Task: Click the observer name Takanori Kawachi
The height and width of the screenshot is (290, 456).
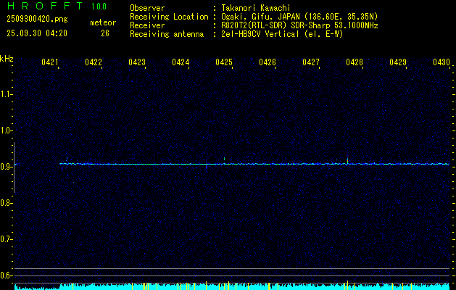Action: 256,8
